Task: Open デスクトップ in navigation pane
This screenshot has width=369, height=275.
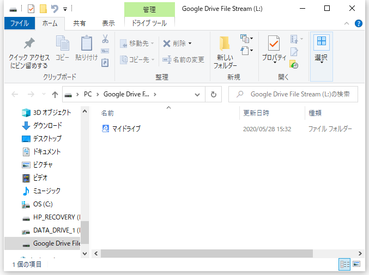Action: (41, 139)
